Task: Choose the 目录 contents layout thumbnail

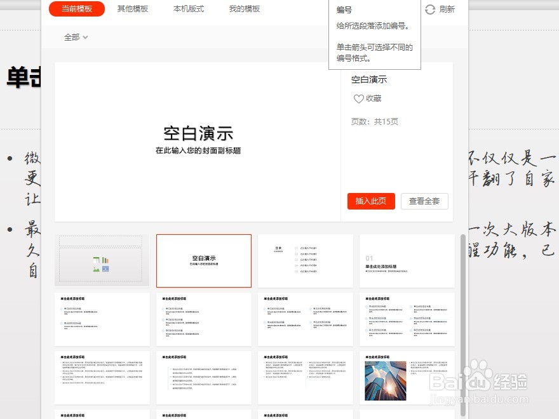Action: pyautogui.click(x=306, y=261)
